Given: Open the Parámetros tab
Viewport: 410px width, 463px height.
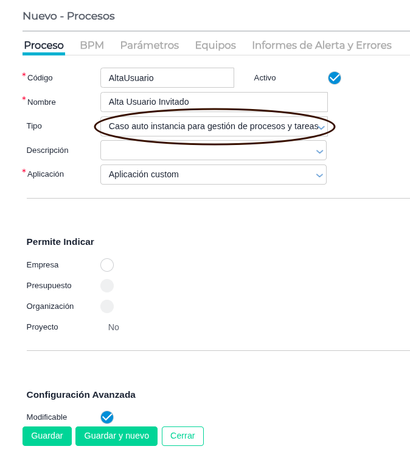Looking at the screenshot, I should (149, 45).
